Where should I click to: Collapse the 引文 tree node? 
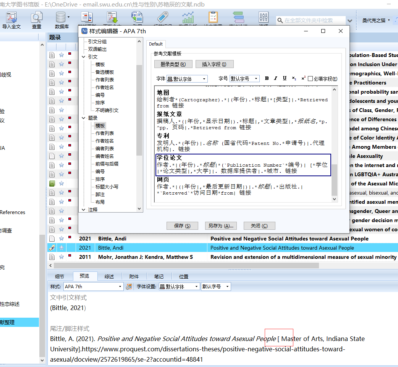tap(83, 57)
